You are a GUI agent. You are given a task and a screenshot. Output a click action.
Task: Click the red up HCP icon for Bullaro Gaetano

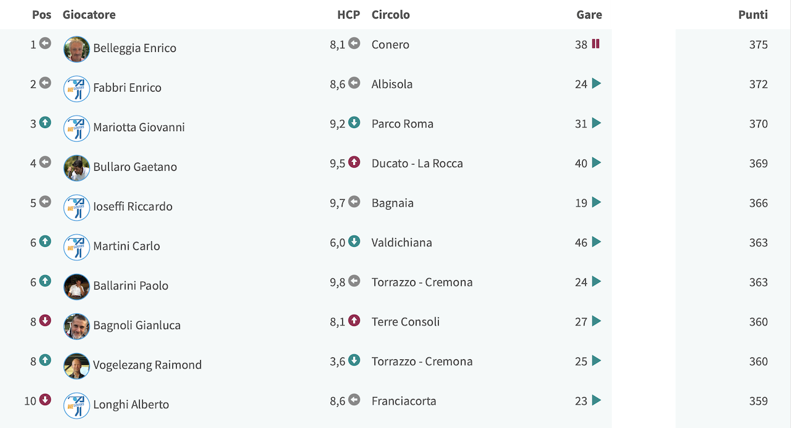(354, 162)
